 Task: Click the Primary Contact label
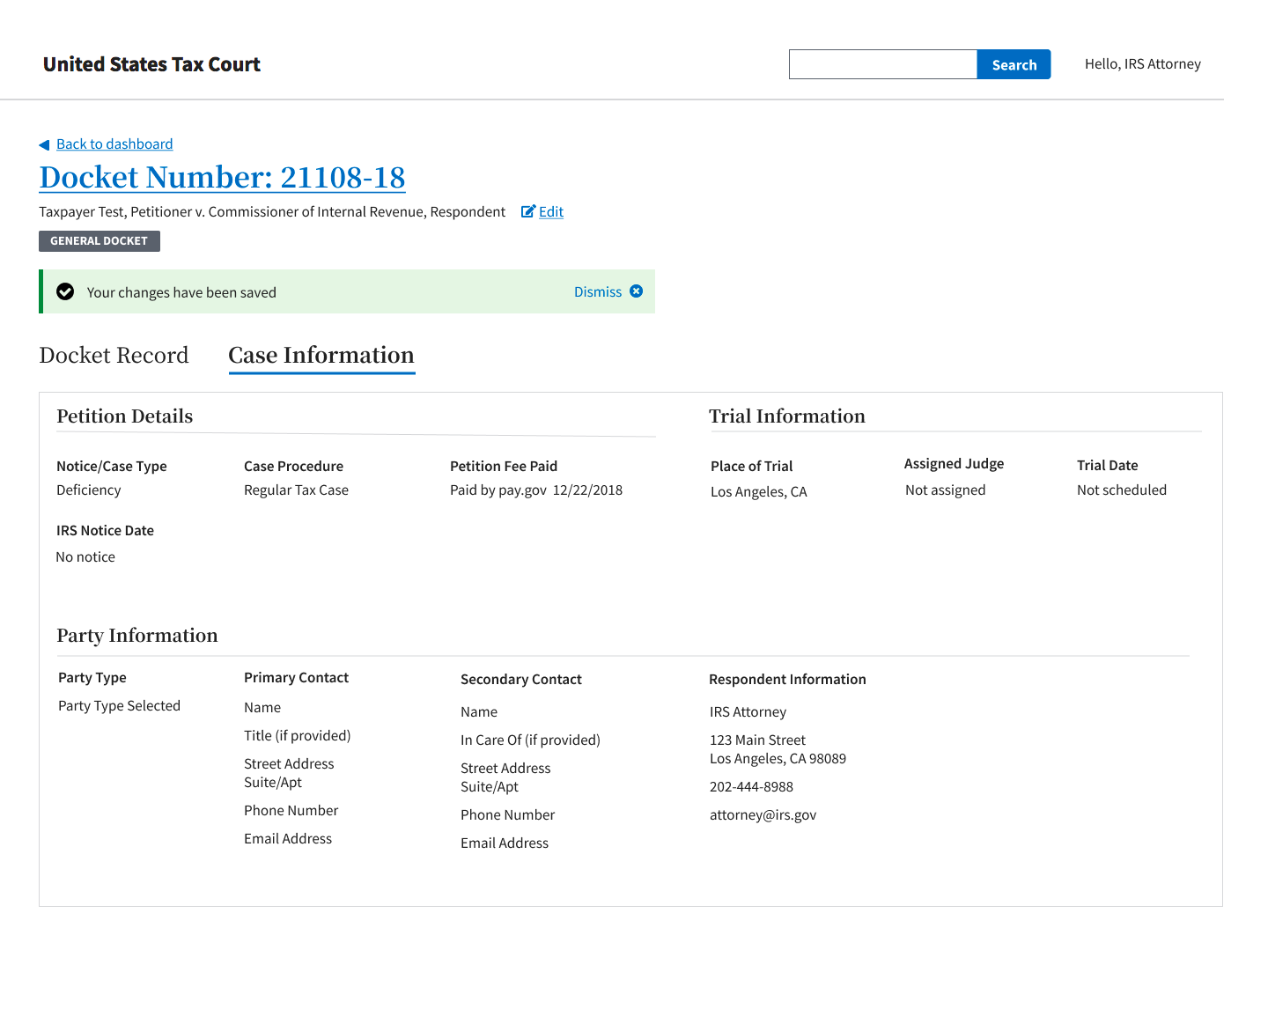[x=297, y=678]
